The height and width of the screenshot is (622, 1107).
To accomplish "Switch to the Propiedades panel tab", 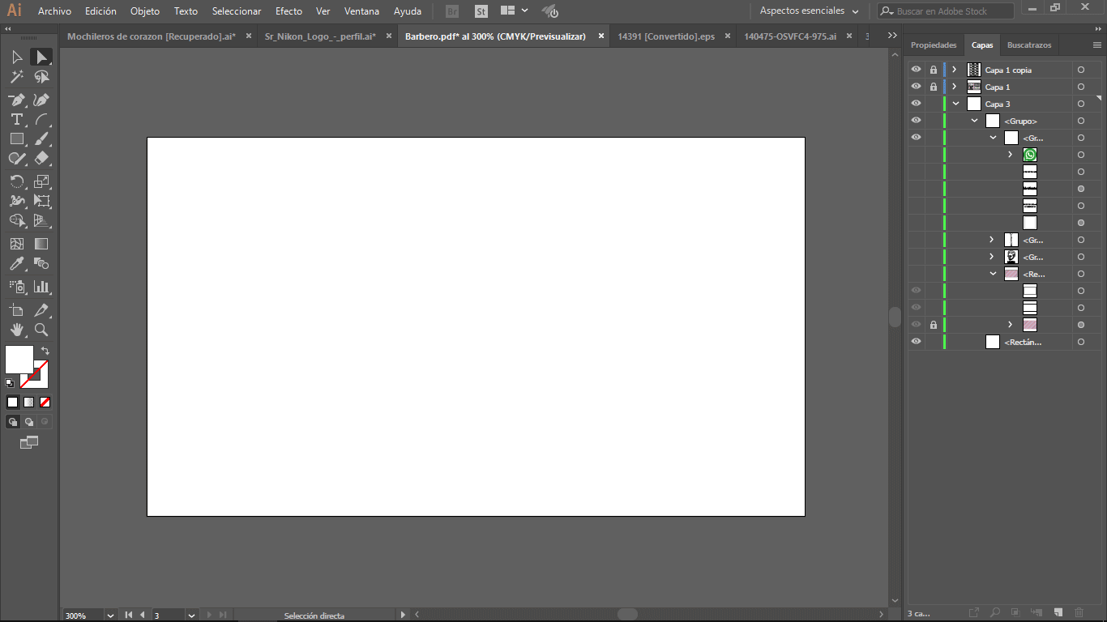I will (934, 45).
